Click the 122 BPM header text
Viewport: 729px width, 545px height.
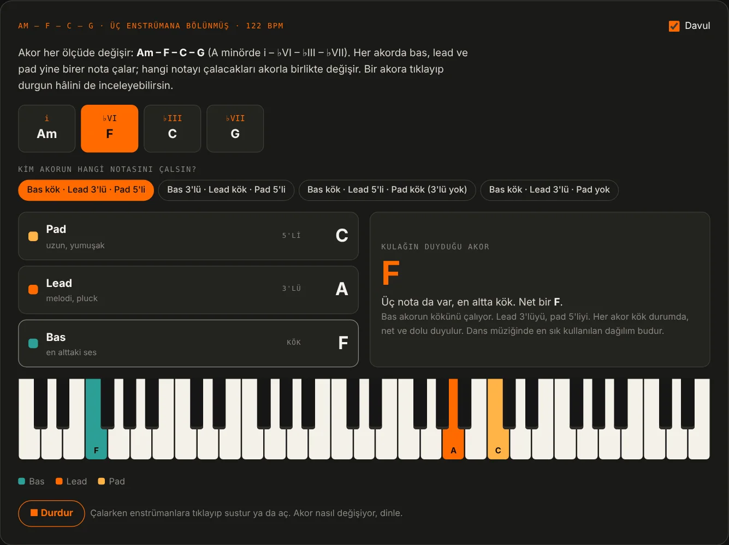[264, 26]
